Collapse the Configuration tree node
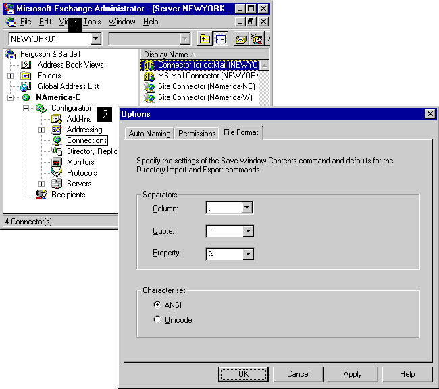Screen dimensions: 439x389 26,108
